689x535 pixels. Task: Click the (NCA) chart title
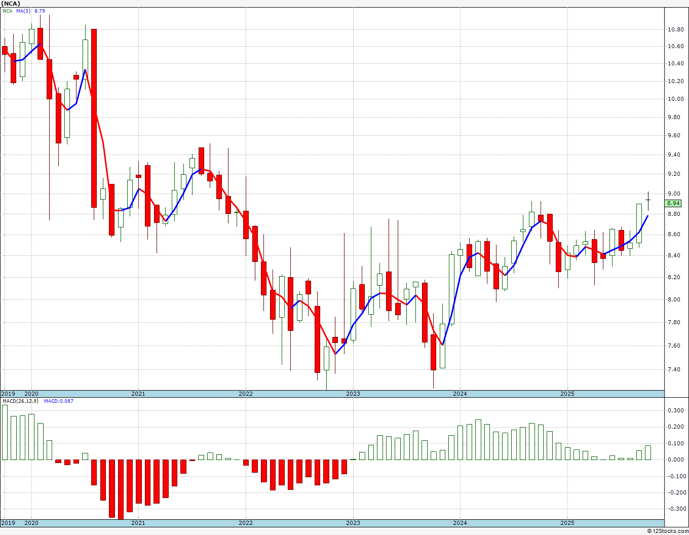click(11, 4)
